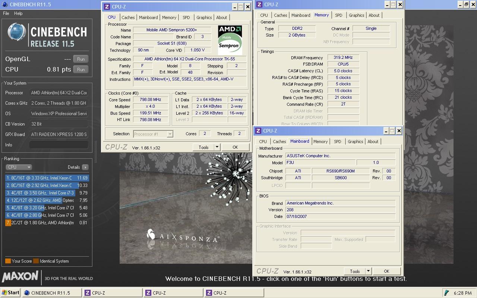Viewport: 477px width, 298px height.
Task: Click Tools button in CPU window
Action: (x=203, y=147)
